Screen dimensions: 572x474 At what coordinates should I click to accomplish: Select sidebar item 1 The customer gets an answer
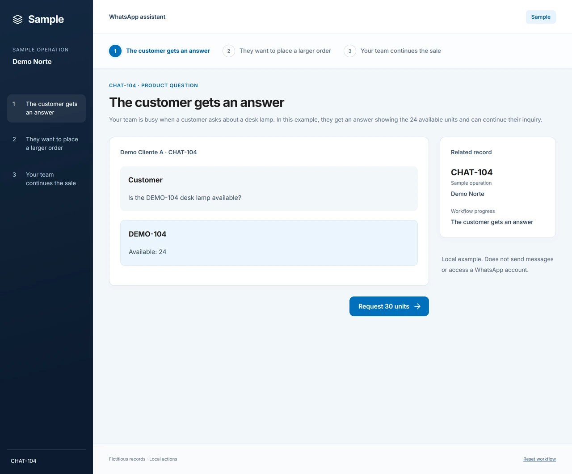[x=46, y=108]
